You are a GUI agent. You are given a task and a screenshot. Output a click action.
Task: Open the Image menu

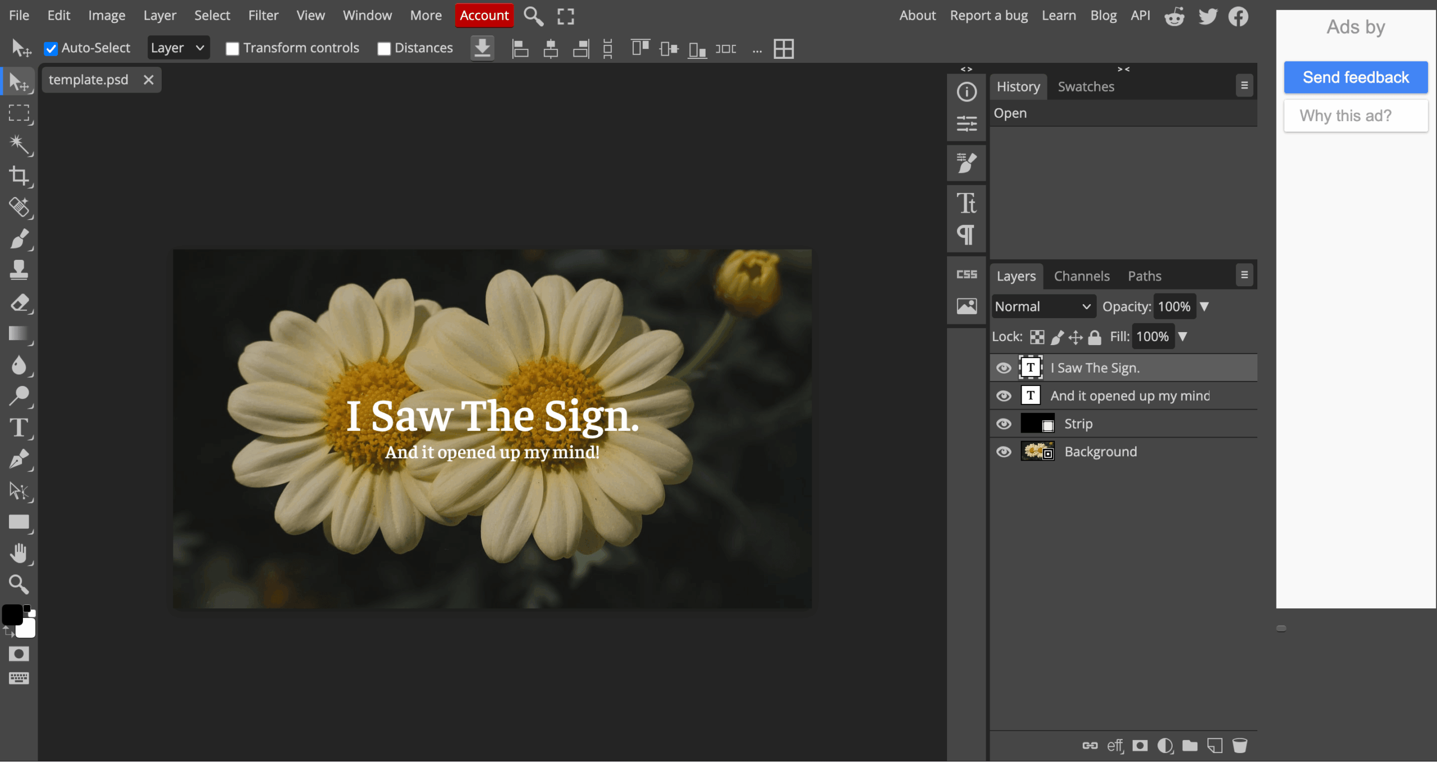click(107, 15)
